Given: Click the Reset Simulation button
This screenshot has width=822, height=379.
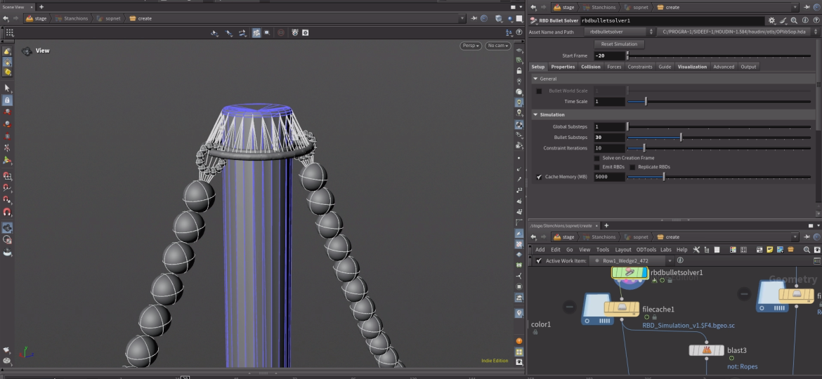Looking at the screenshot, I should 619,44.
